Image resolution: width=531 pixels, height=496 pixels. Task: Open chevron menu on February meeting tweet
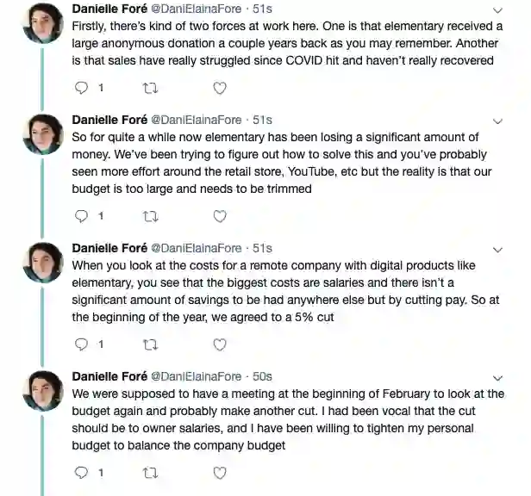tap(497, 377)
